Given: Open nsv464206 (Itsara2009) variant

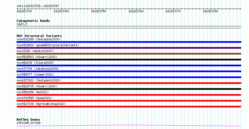Looking at the screenshot, I should tap(35, 63).
